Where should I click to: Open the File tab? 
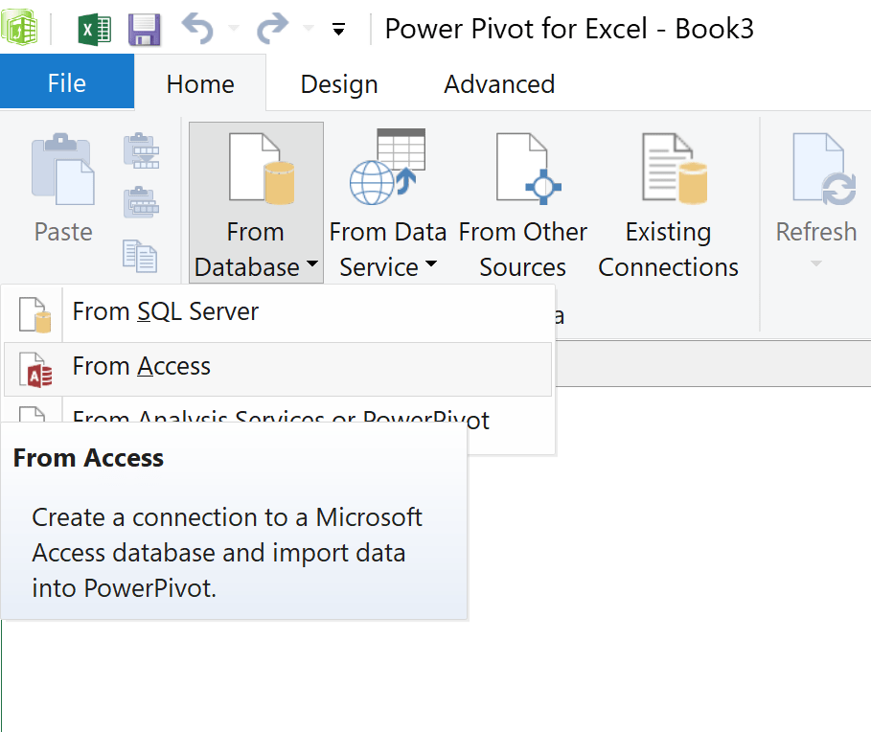(x=67, y=81)
